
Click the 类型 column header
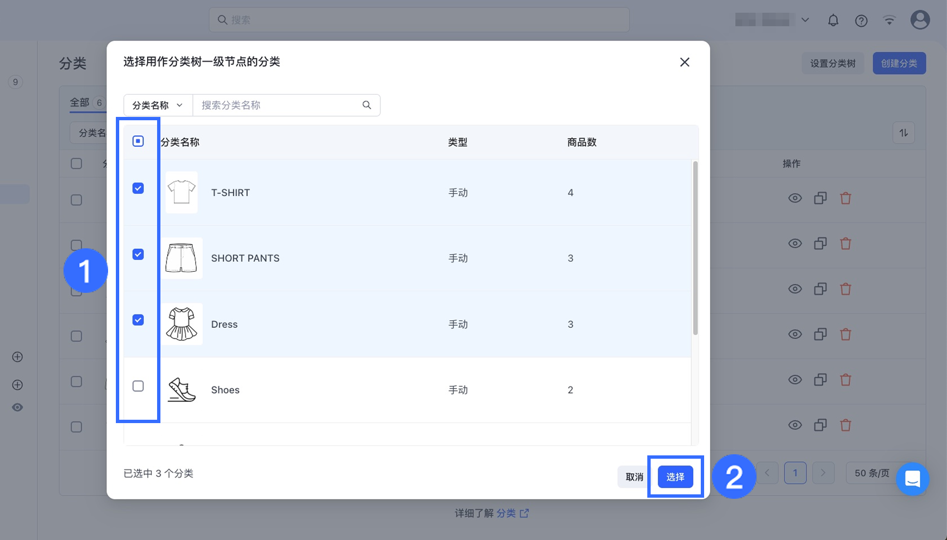(458, 143)
